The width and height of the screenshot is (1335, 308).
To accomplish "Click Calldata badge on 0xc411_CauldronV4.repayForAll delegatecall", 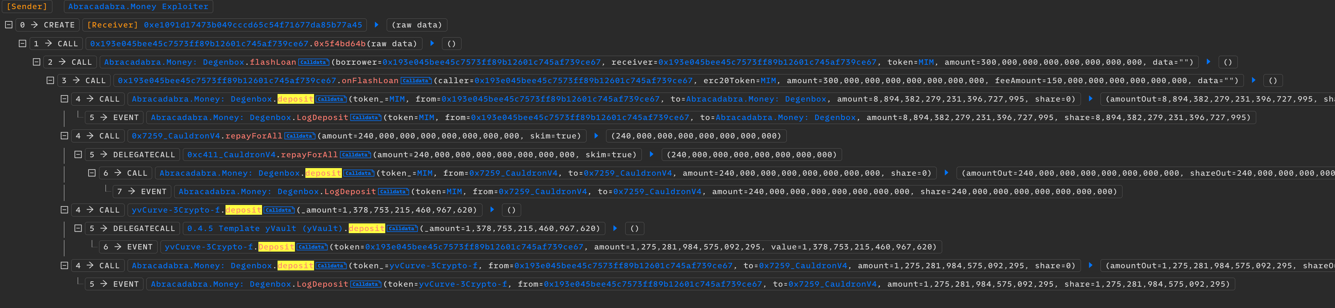I will (355, 155).
